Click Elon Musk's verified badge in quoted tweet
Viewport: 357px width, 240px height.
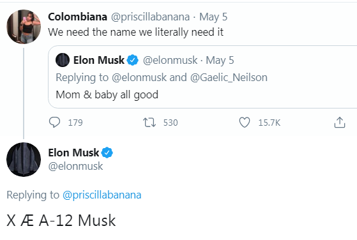tap(132, 60)
